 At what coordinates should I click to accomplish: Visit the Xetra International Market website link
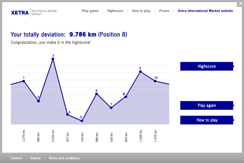tap(205, 11)
